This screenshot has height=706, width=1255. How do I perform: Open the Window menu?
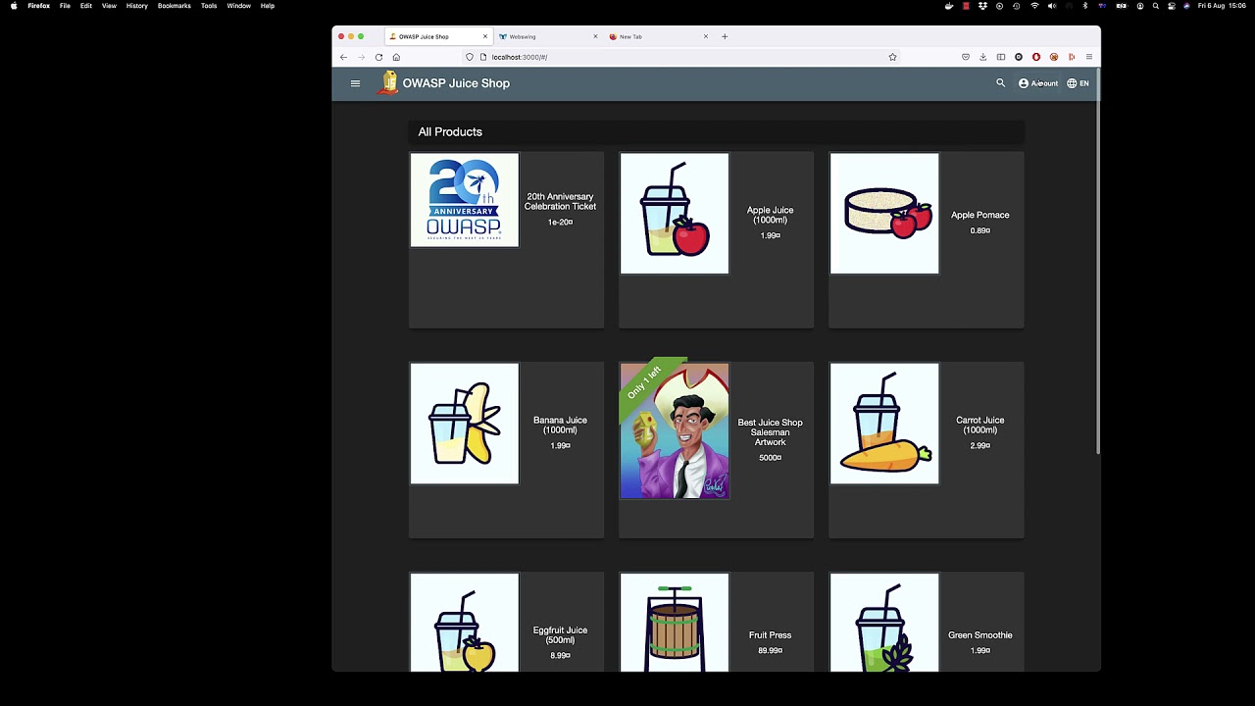(238, 6)
